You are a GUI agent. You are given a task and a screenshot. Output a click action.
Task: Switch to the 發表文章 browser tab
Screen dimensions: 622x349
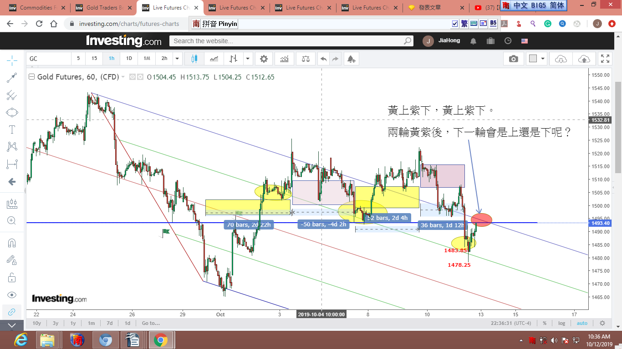(x=435, y=8)
